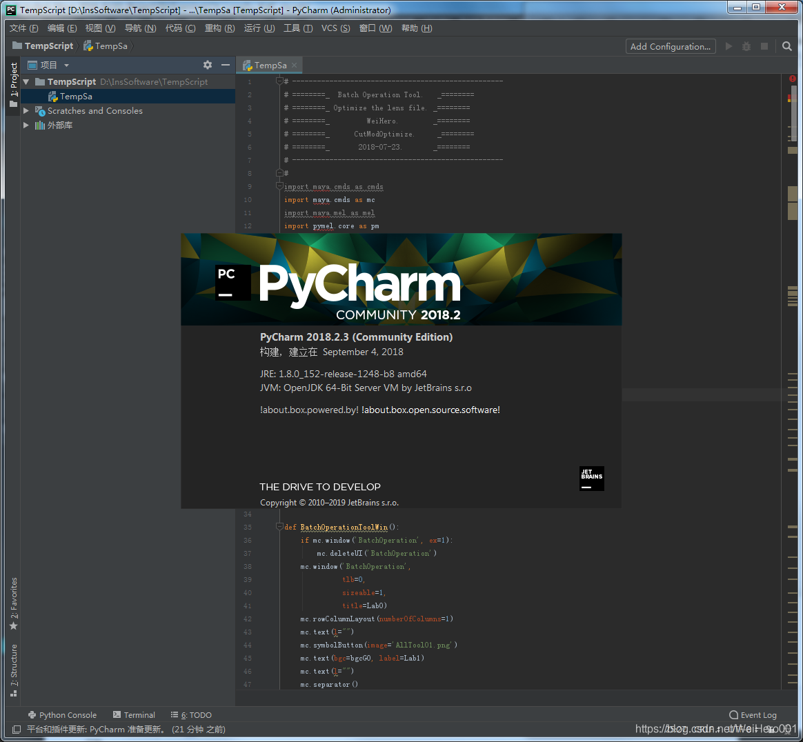The image size is (803, 742).
Task: Click TempScript breadcrumb in navigation bar
Action: tap(43, 46)
